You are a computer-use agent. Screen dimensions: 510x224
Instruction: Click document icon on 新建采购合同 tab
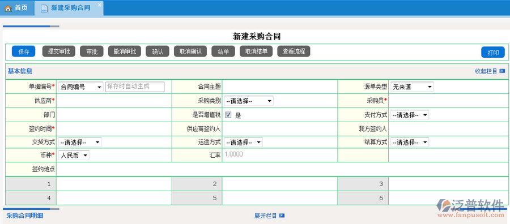click(x=44, y=8)
